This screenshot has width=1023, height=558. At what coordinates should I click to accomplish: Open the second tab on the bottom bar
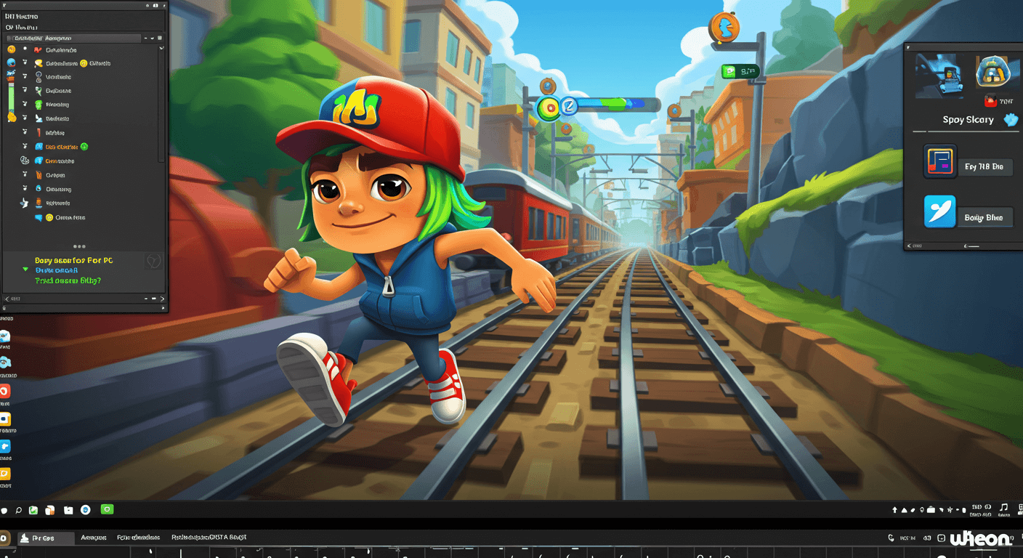(x=94, y=538)
